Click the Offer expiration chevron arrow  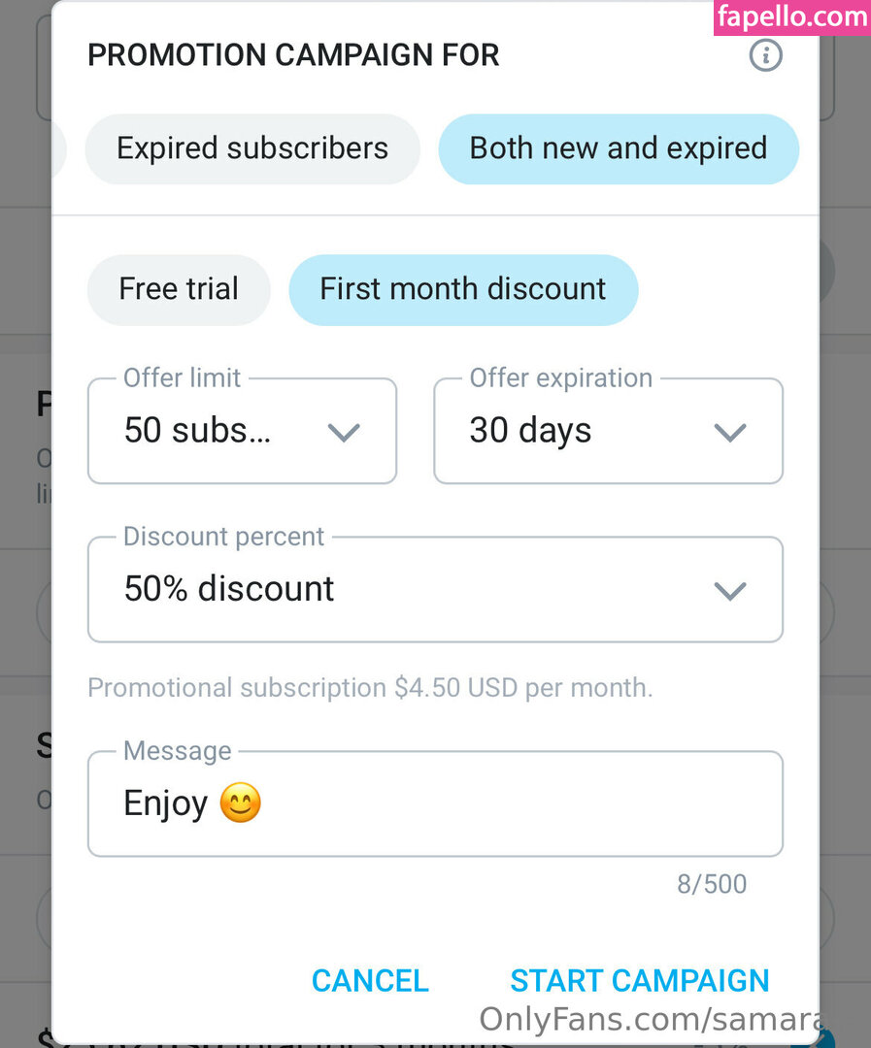click(729, 432)
